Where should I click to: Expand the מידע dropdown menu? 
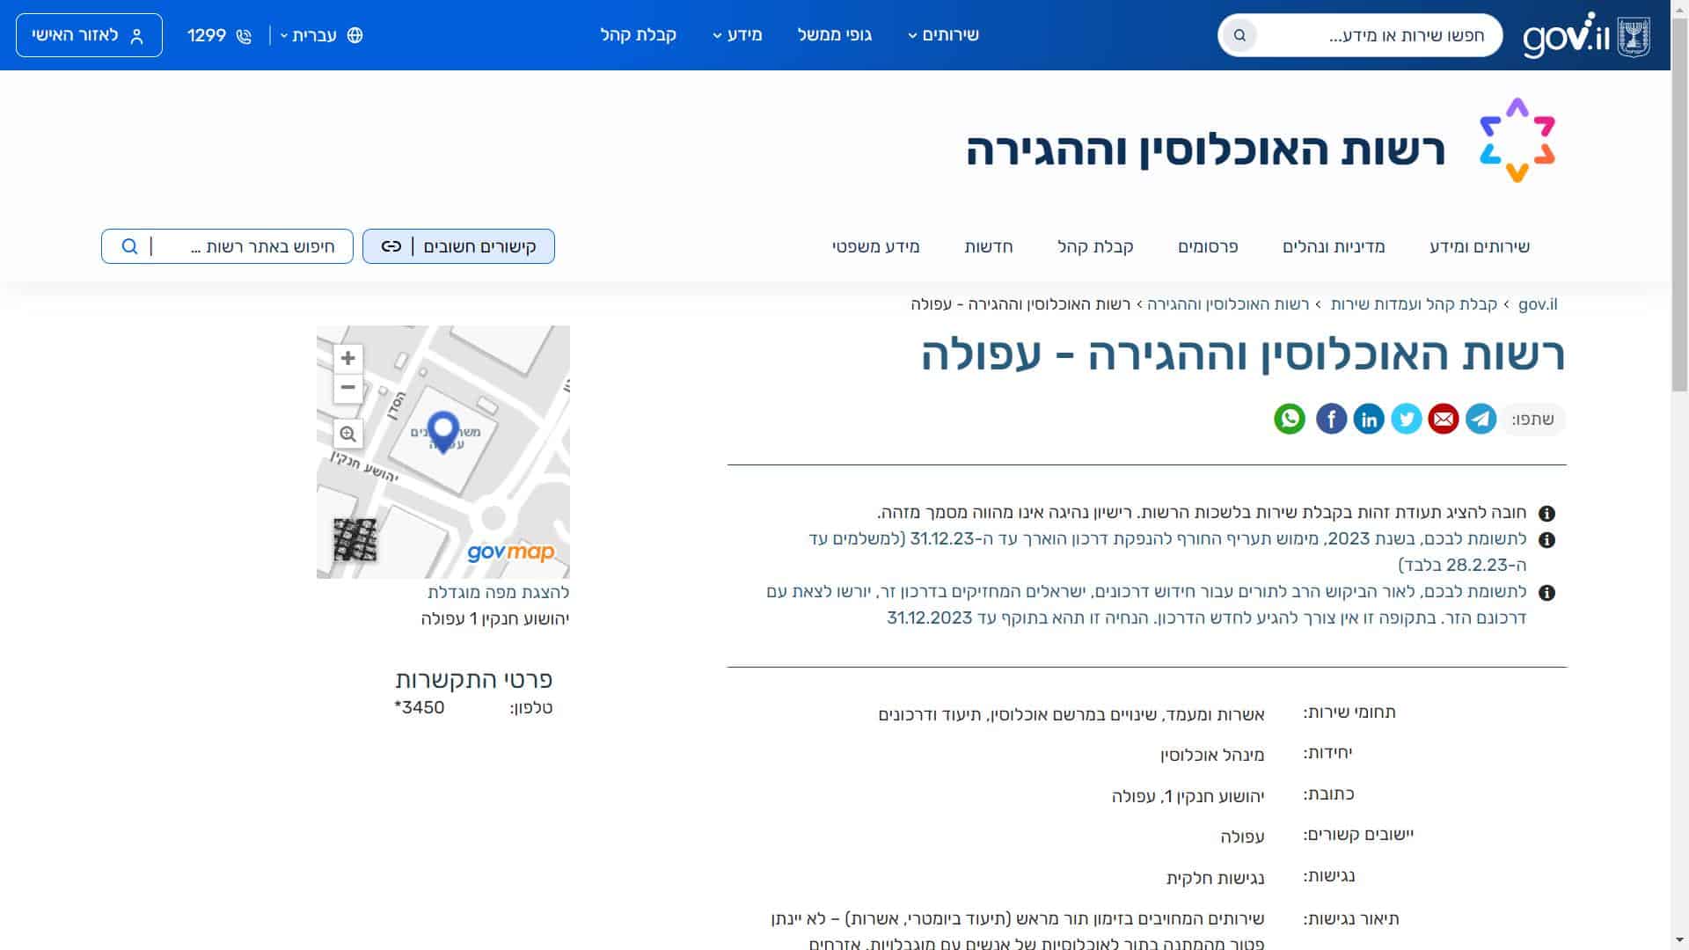(737, 35)
